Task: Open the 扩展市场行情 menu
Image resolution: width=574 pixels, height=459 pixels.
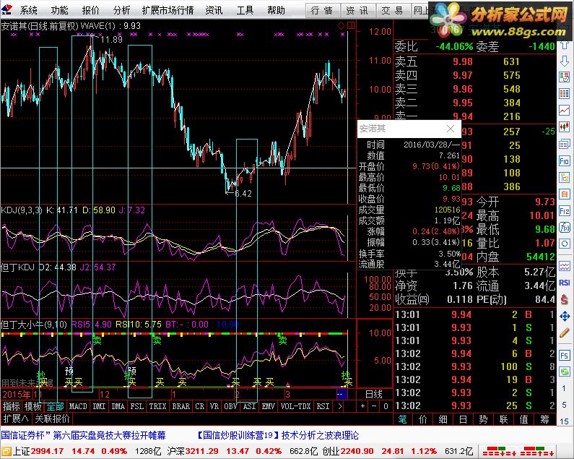Action: (168, 10)
